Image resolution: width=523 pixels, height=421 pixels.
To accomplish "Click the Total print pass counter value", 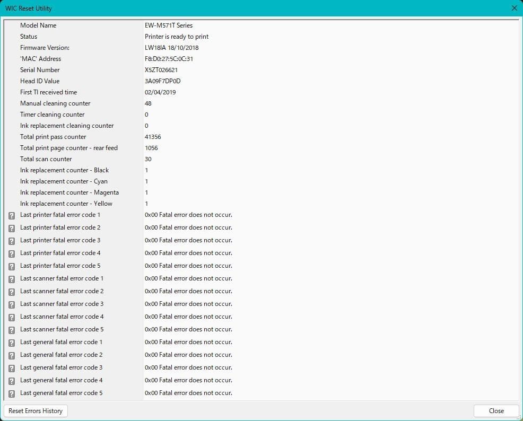I will [153, 137].
